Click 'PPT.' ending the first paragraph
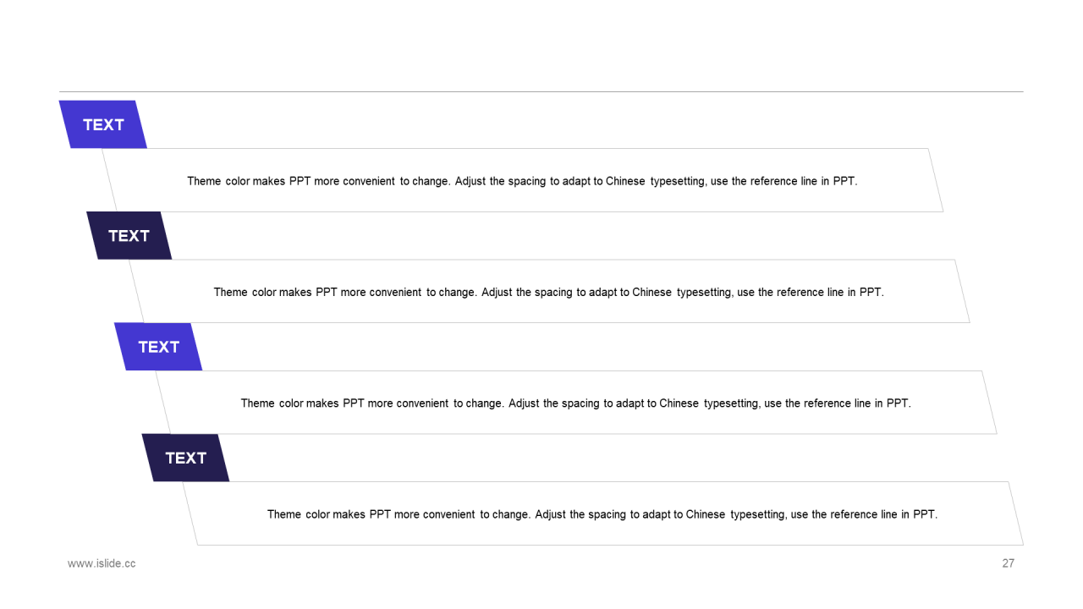 845,181
